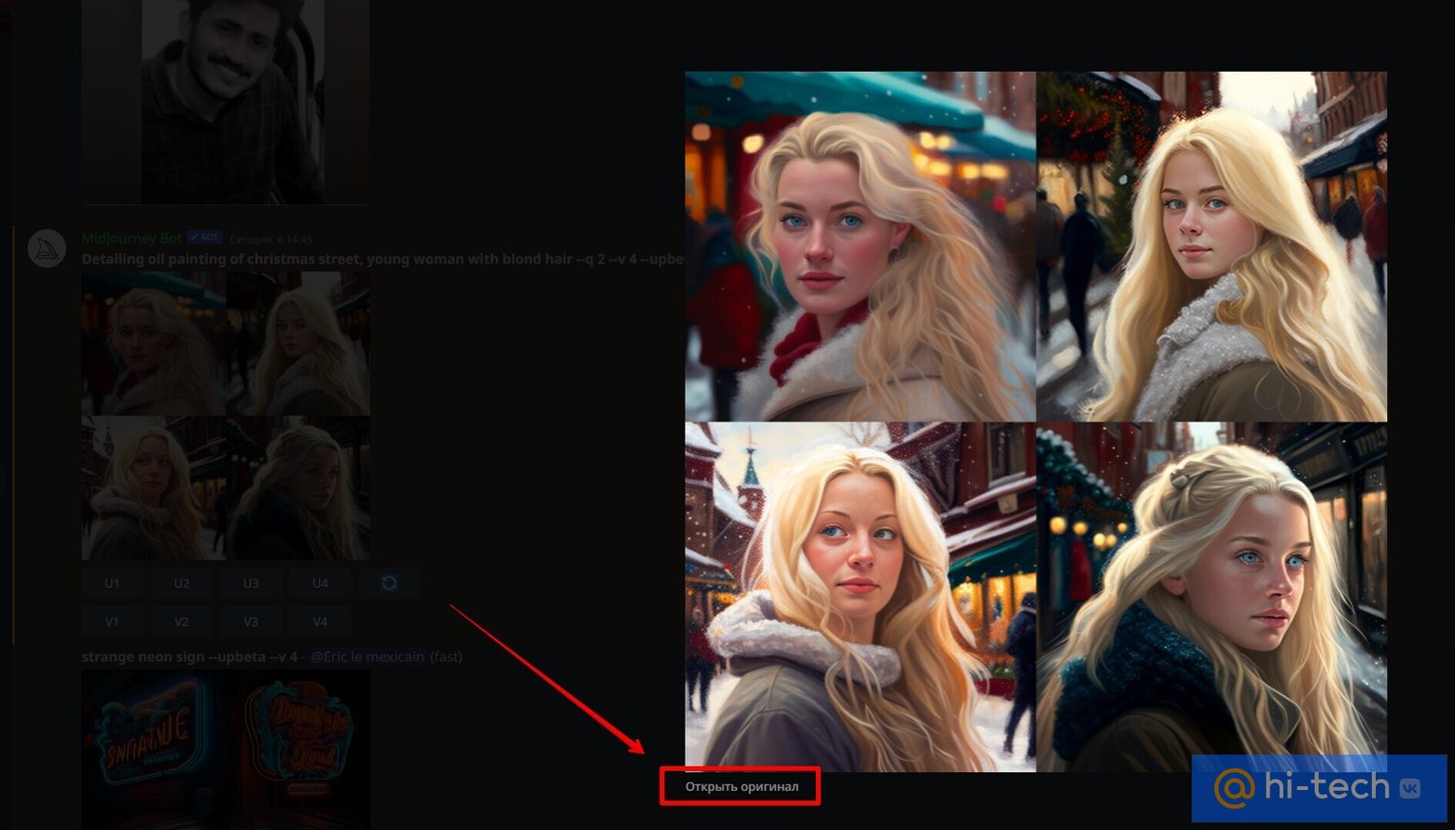Open the Christmas street image grid thumbnail in chat
1455x830 pixels.
coord(226,415)
